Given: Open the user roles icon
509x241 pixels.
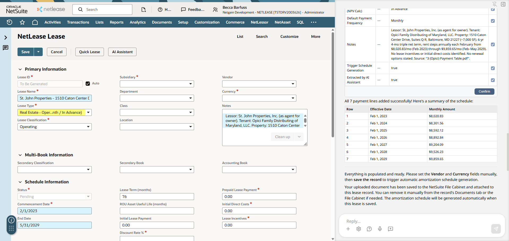Looking at the screenshot, I should click(215, 10).
